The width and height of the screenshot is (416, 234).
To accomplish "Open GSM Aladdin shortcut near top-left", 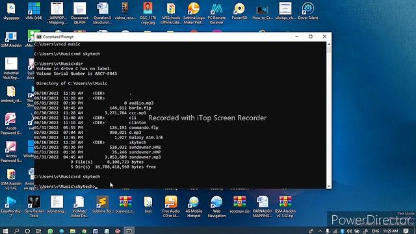I will tap(11, 39).
